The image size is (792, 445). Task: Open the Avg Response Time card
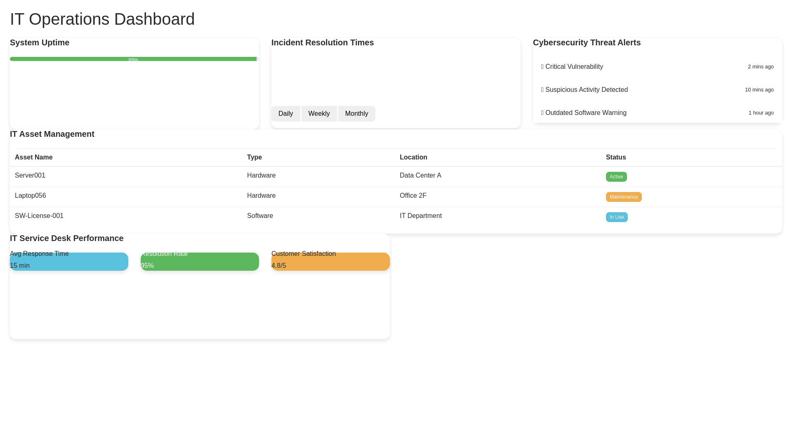69,262
